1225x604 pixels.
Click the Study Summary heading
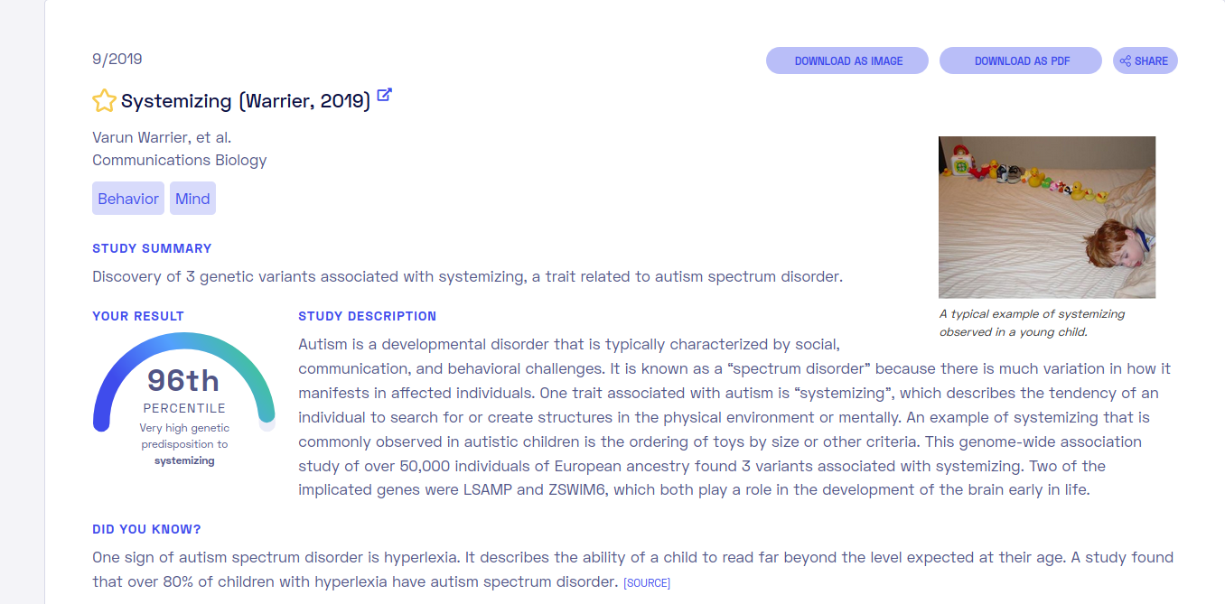152,248
